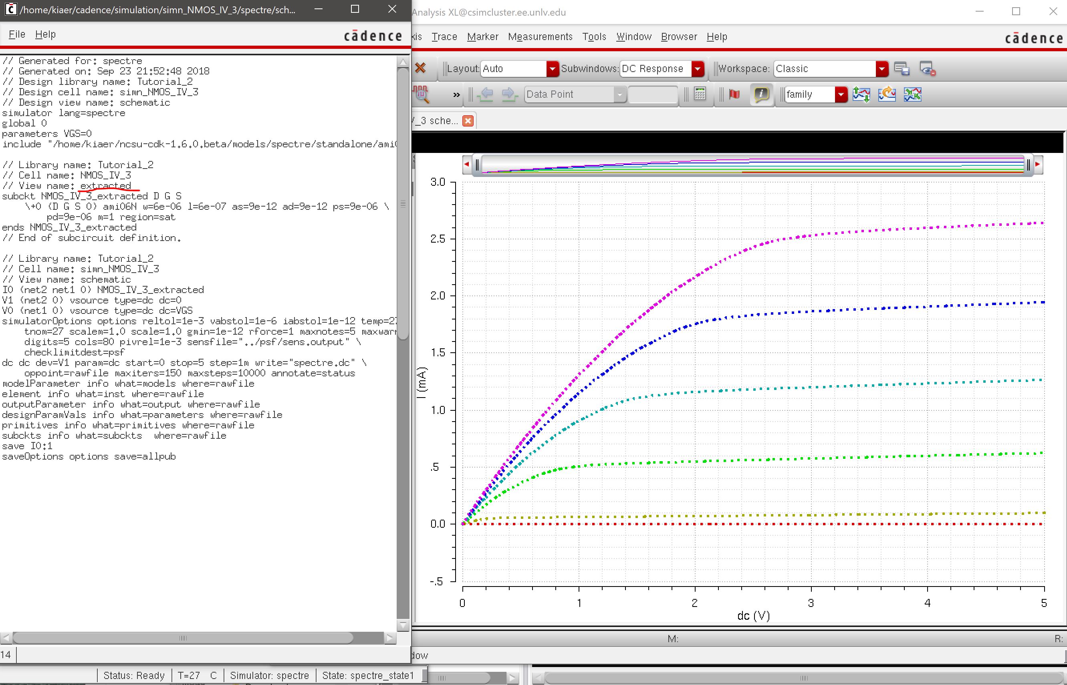Click the orange X delete icon in the toolbar
Screen dimensions: 1067x685
click(x=420, y=68)
